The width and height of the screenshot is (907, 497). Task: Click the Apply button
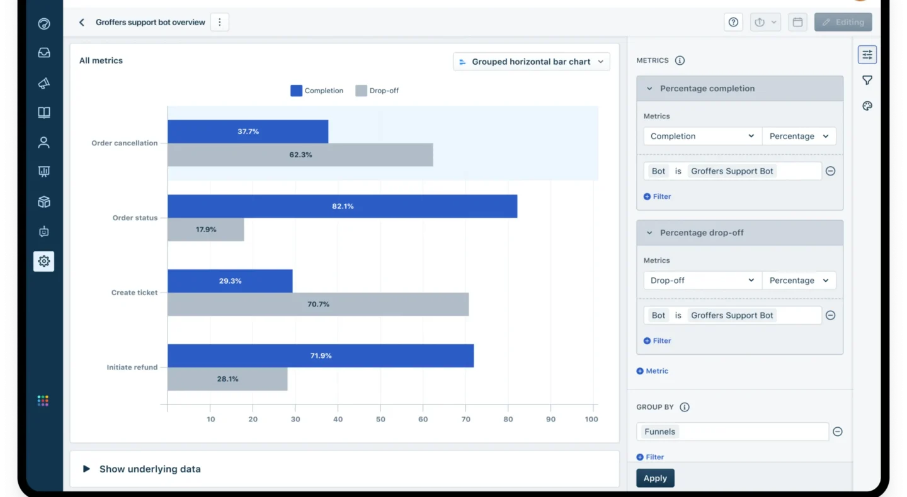[x=655, y=478]
